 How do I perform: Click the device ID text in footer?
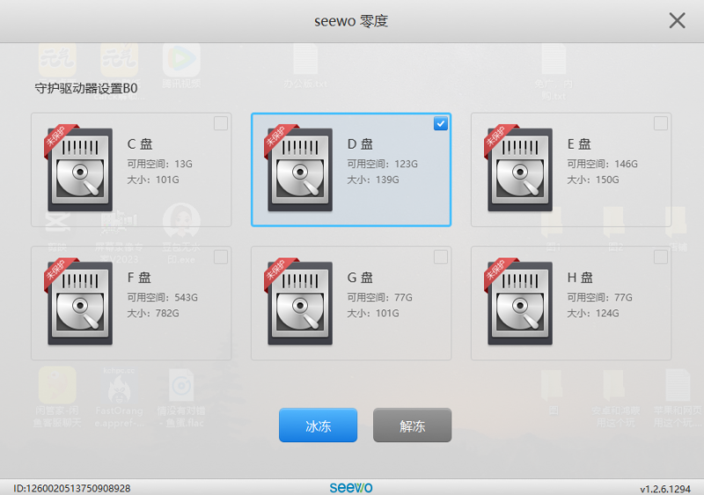72,488
